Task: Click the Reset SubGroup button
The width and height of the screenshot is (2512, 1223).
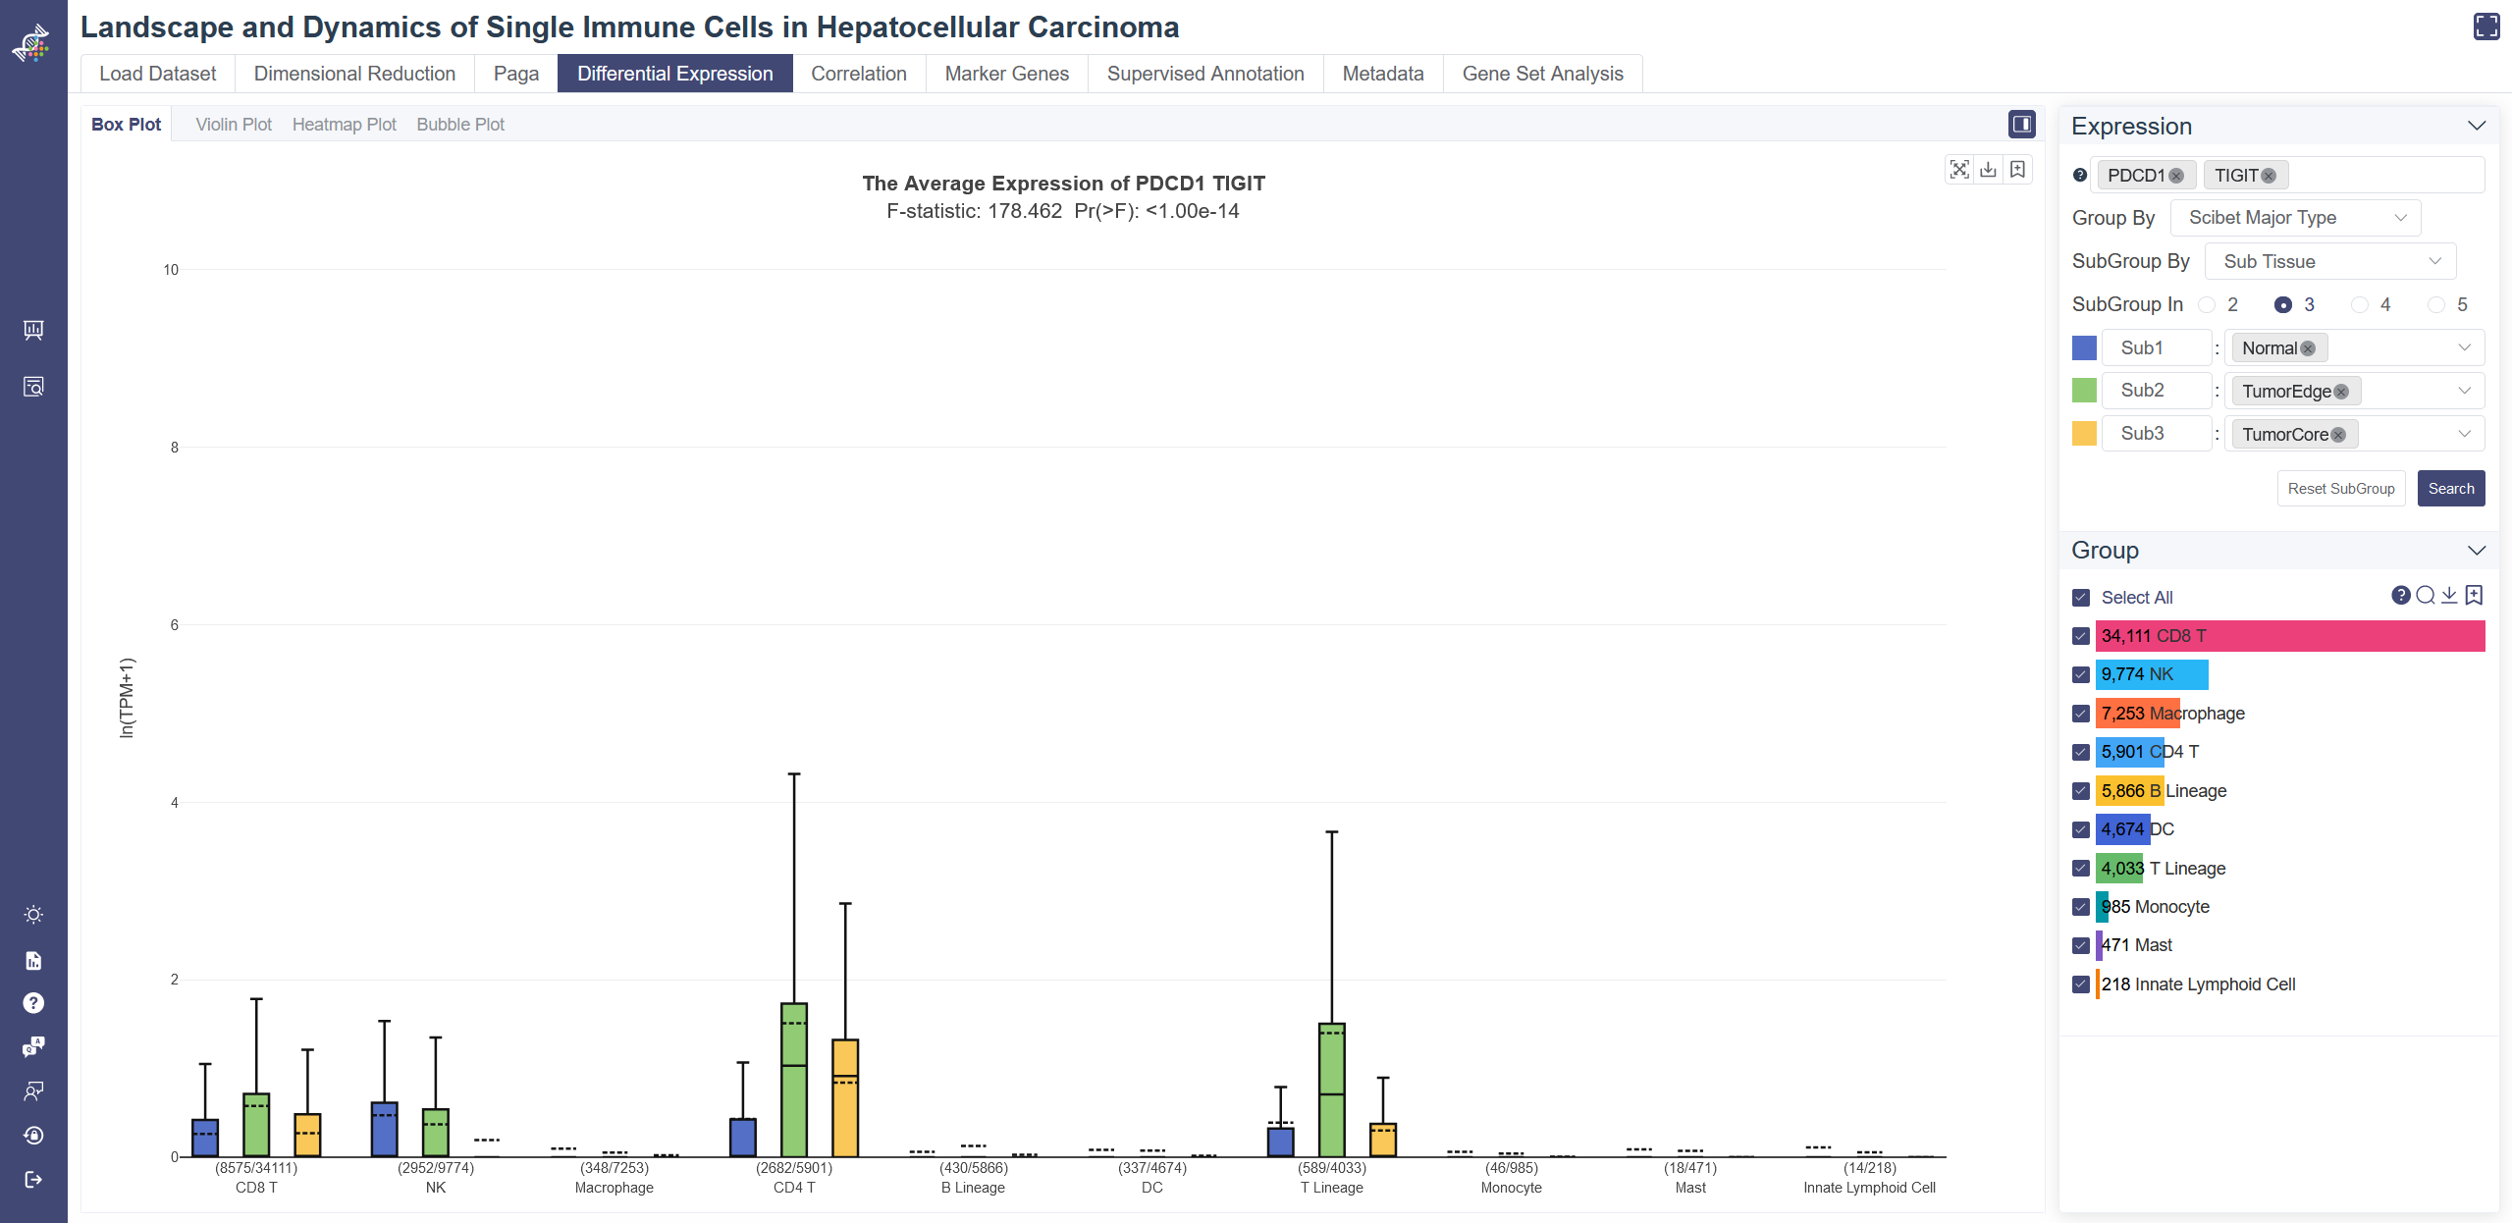Action: [x=2340, y=489]
